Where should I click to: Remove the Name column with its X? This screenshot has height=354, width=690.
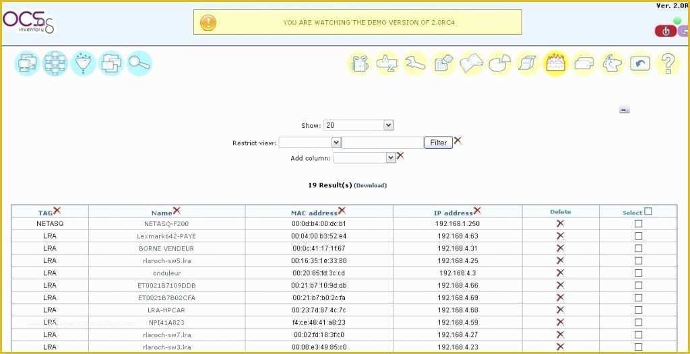pos(177,211)
